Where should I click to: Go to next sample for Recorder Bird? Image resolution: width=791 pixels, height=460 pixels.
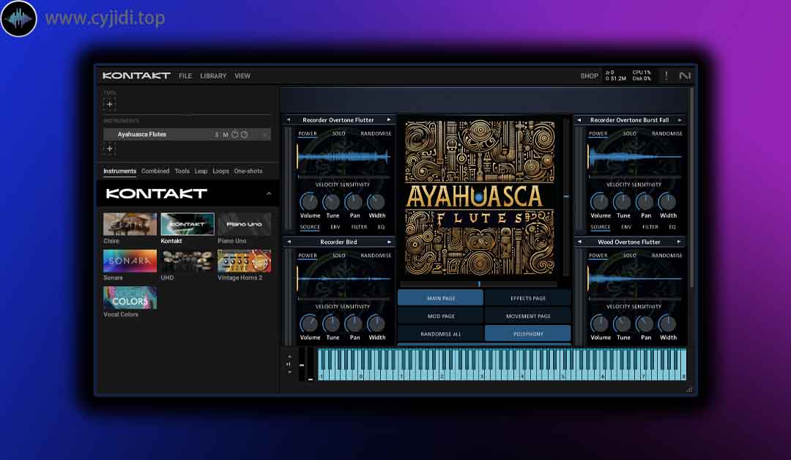(x=389, y=242)
